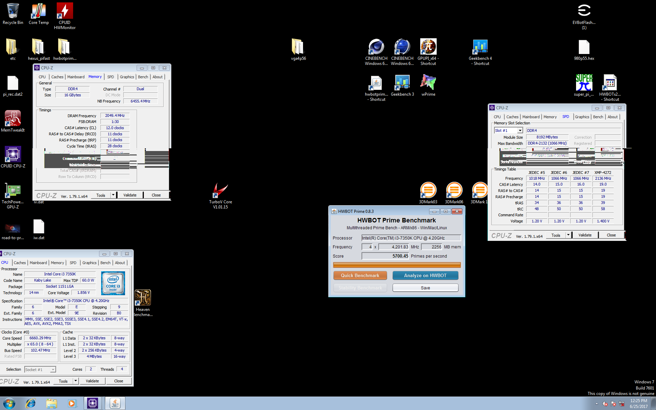Viewport: 656px width, 410px height.
Task: Expand Tools arrow in Memory CPU-Z window
Action: pos(113,195)
